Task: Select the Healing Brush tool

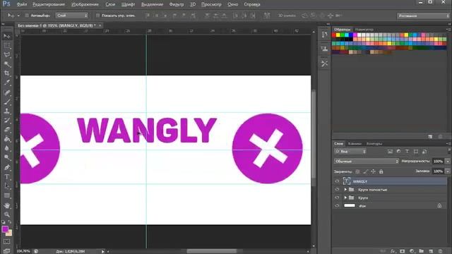Action: pyautogui.click(x=7, y=92)
